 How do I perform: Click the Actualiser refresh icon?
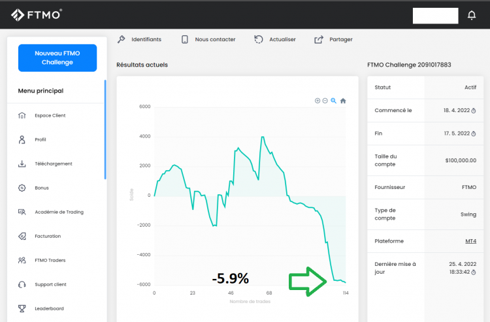click(259, 39)
